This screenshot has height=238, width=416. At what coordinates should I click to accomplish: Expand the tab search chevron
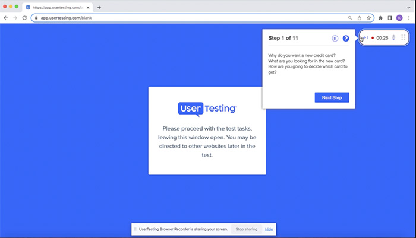[409, 8]
